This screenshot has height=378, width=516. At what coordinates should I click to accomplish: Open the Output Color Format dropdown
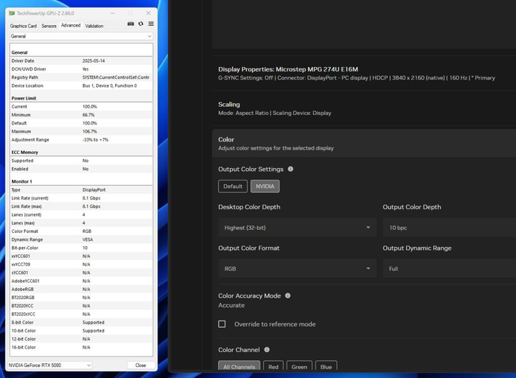[x=297, y=269]
